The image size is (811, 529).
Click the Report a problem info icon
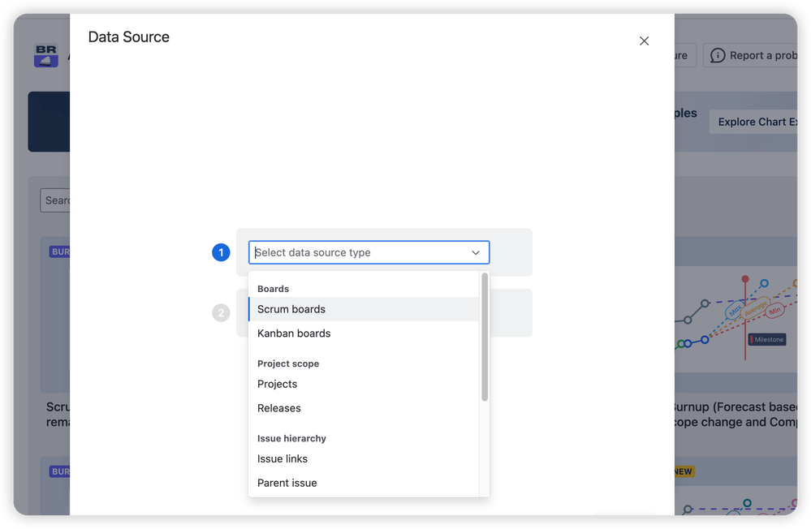tap(718, 55)
